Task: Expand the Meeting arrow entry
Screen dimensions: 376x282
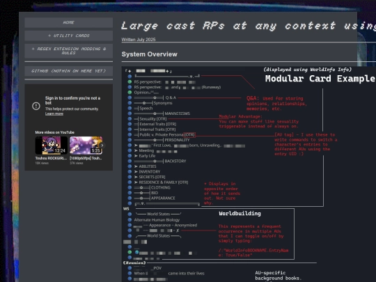Action: (136, 150)
